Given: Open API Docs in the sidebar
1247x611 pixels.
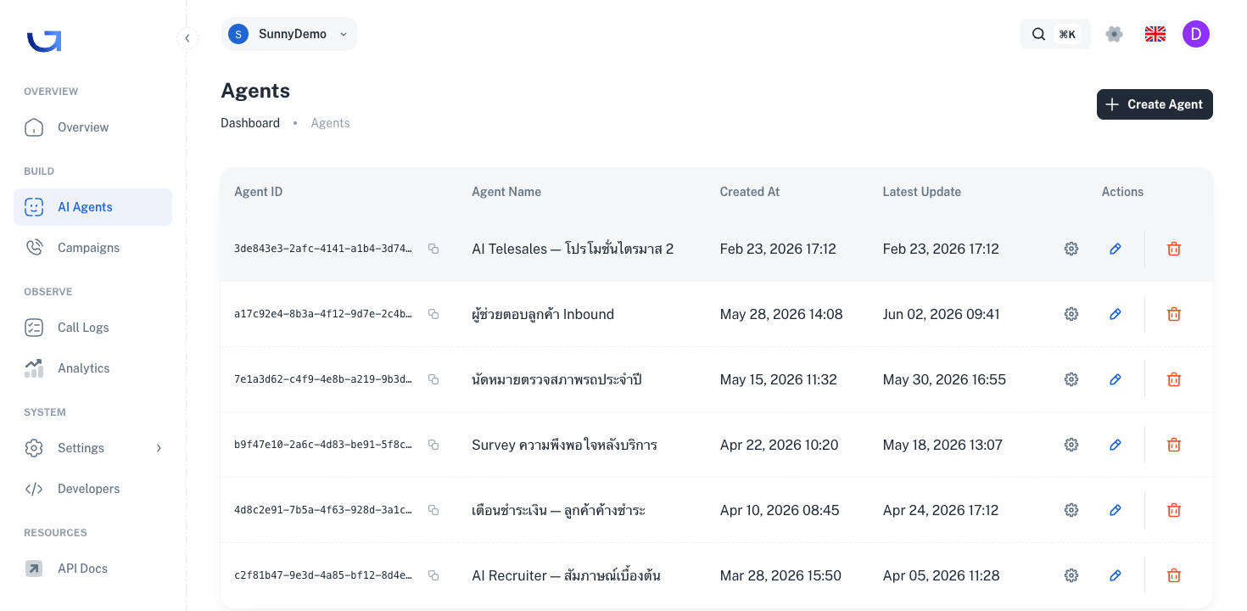Looking at the screenshot, I should [92, 569].
